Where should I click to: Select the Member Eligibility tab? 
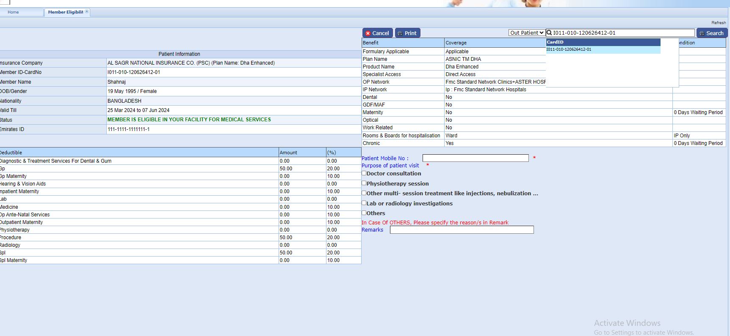click(x=65, y=12)
